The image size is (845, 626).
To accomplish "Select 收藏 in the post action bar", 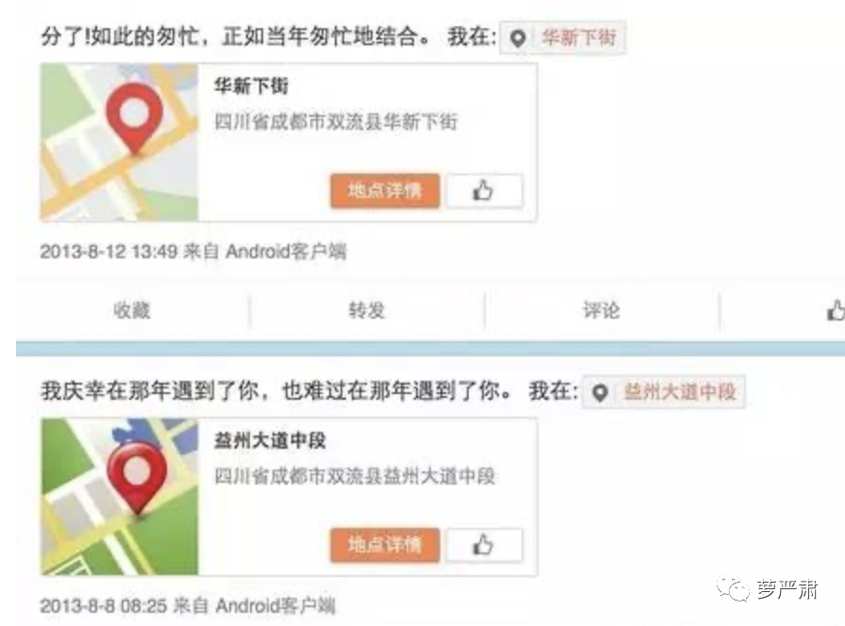I will [x=132, y=310].
